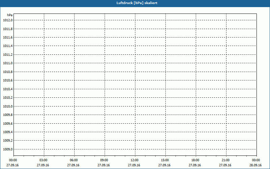The width and height of the screenshot is (270, 169).
Task: Click the 1009,6 y-axis value label
Action: pos(8,123)
